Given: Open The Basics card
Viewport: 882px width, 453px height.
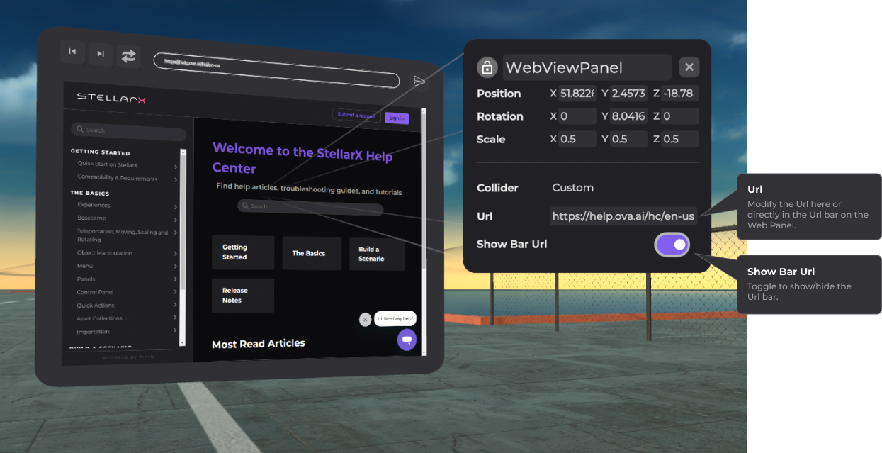Looking at the screenshot, I should (x=312, y=253).
